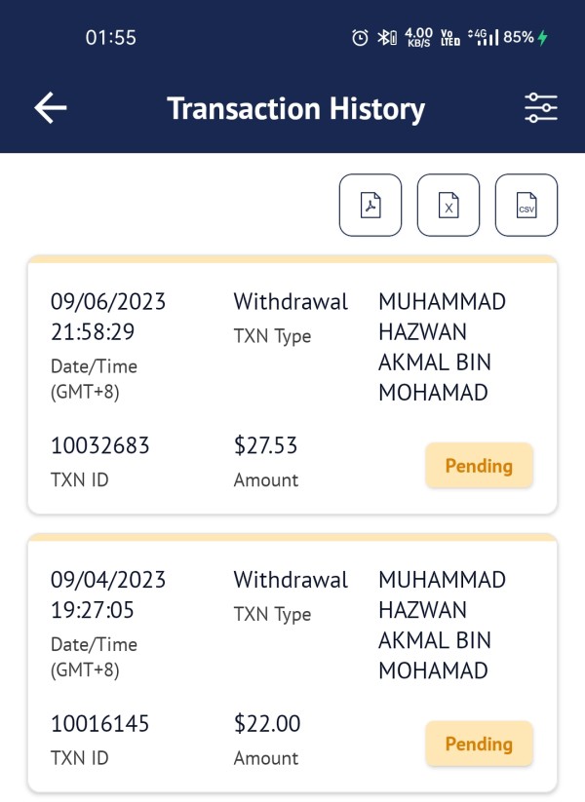Screen dimensions: 585x802
Task: Select the $22.00 amount
Action: (x=267, y=724)
